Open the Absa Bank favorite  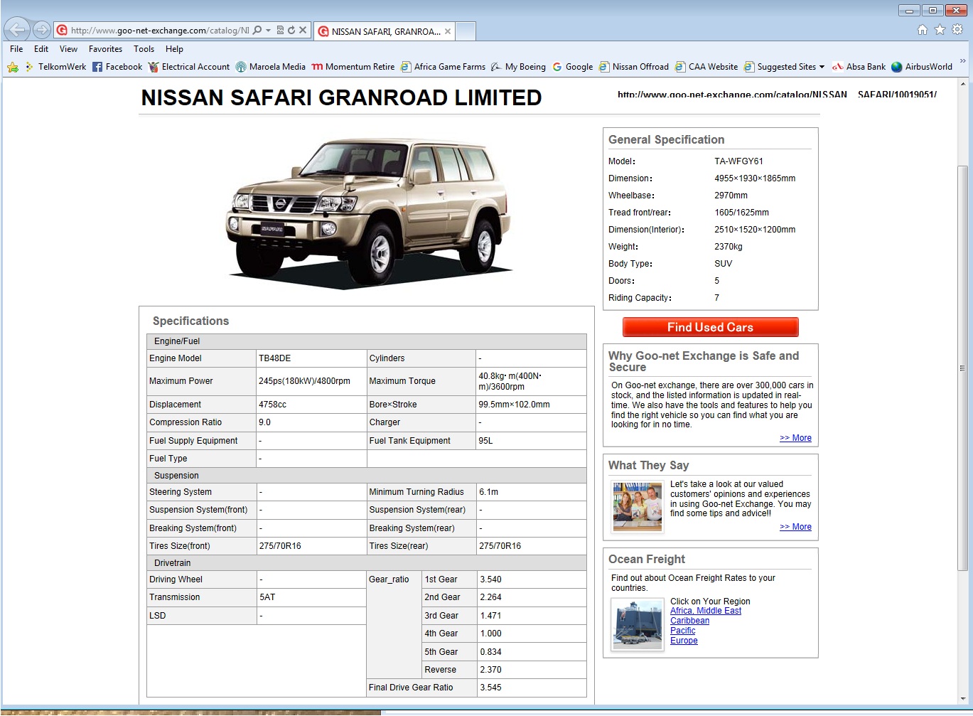pyautogui.click(x=859, y=67)
